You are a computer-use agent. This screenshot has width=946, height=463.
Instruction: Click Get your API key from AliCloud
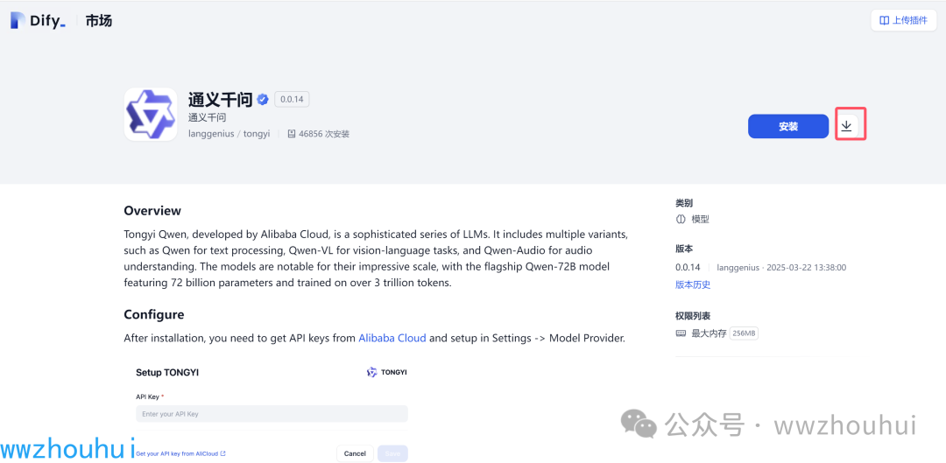click(x=180, y=453)
